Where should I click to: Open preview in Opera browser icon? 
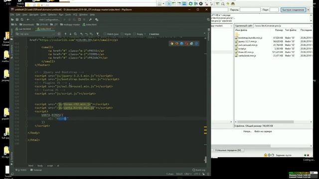[186, 44]
